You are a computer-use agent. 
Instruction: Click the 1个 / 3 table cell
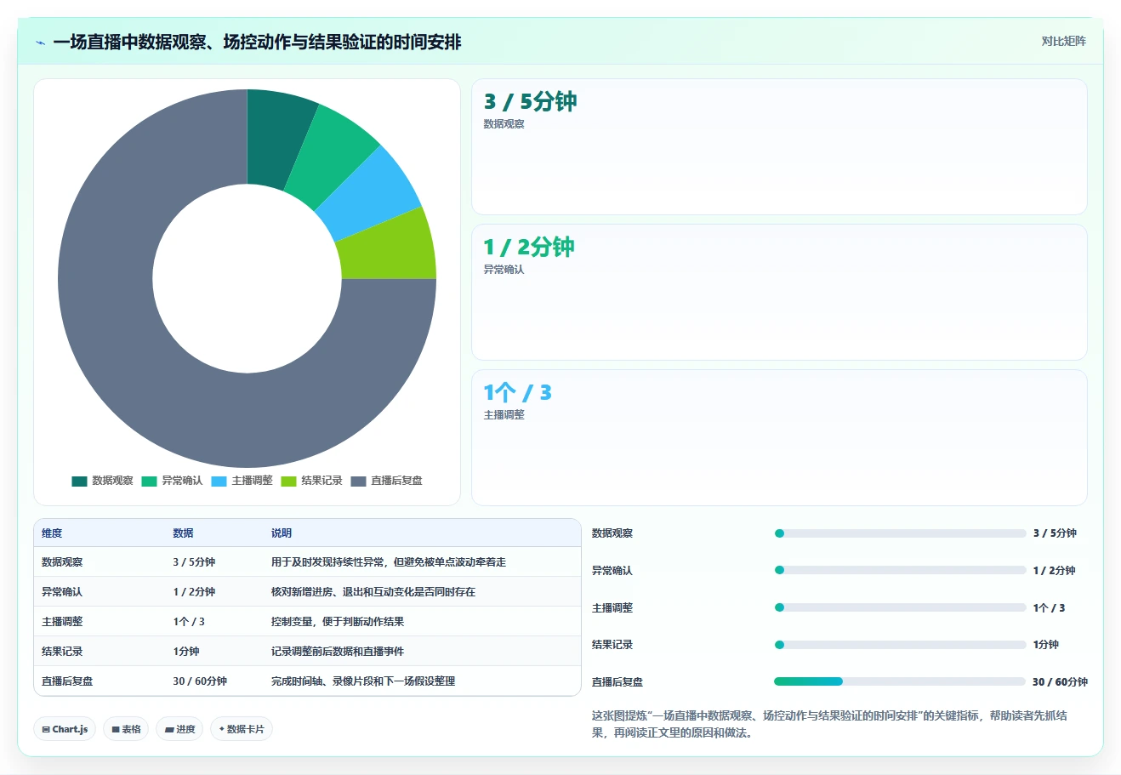189,622
